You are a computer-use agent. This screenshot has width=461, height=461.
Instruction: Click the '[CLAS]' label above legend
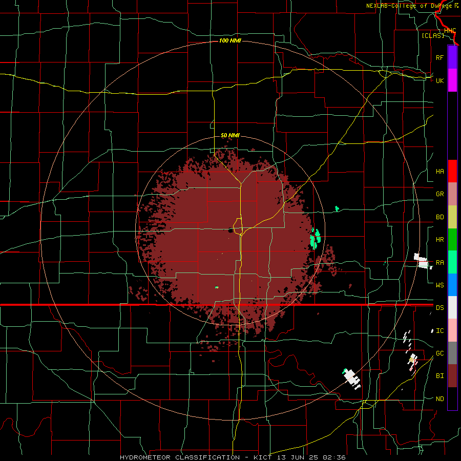pos(433,35)
